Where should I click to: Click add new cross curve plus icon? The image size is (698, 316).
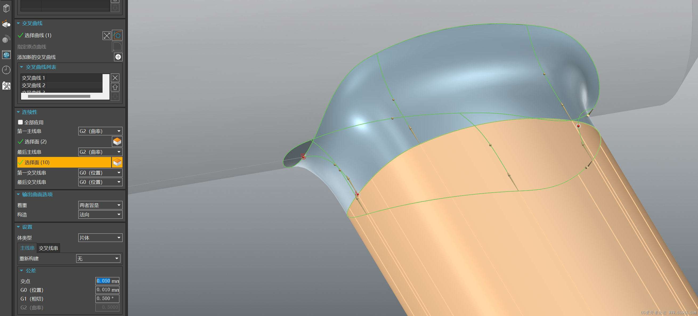click(118, 57)
